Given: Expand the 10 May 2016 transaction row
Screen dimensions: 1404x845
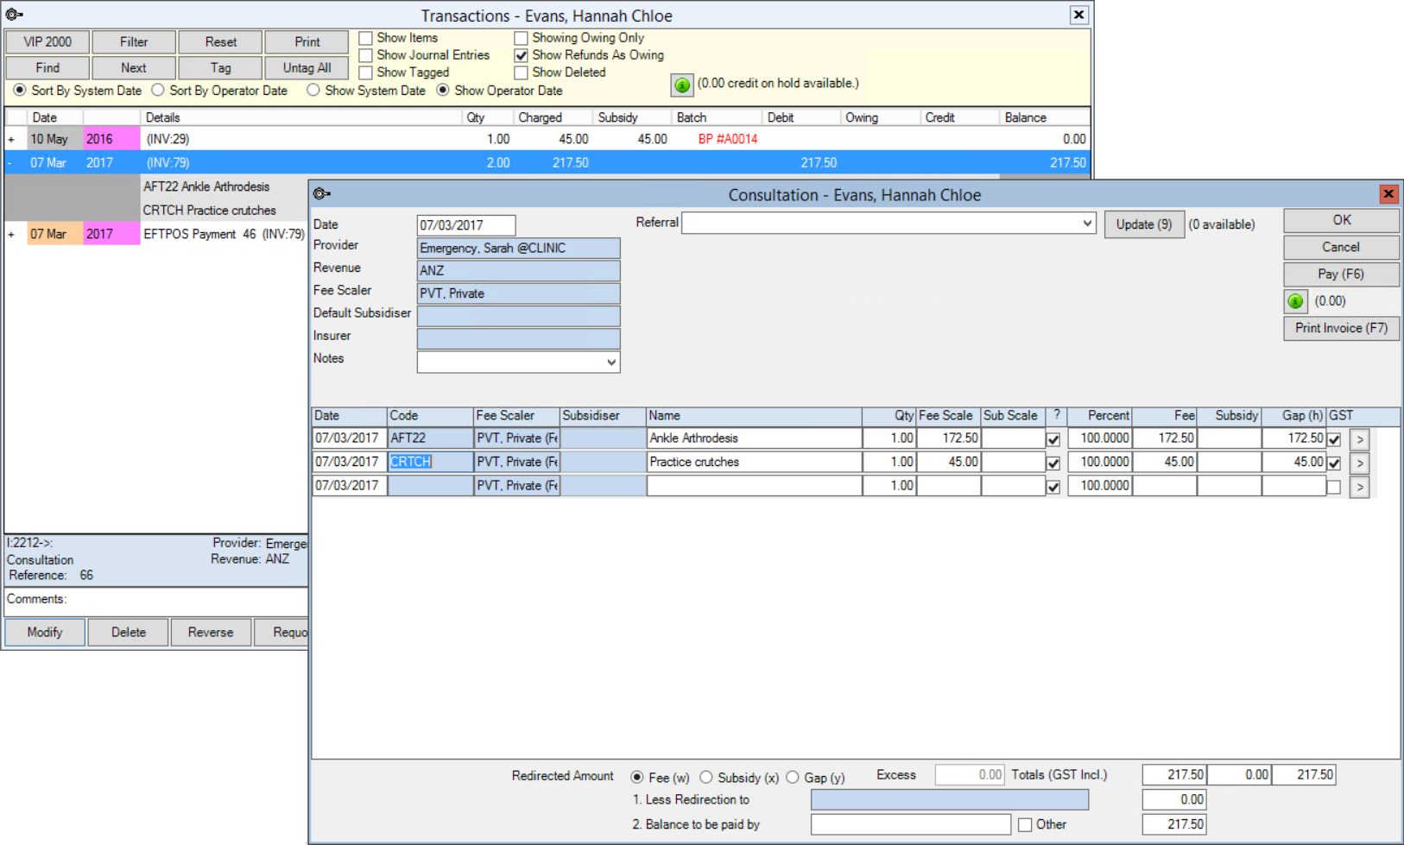Looking at the screenshot, I should pyautogui.click(x=11, y=139).
